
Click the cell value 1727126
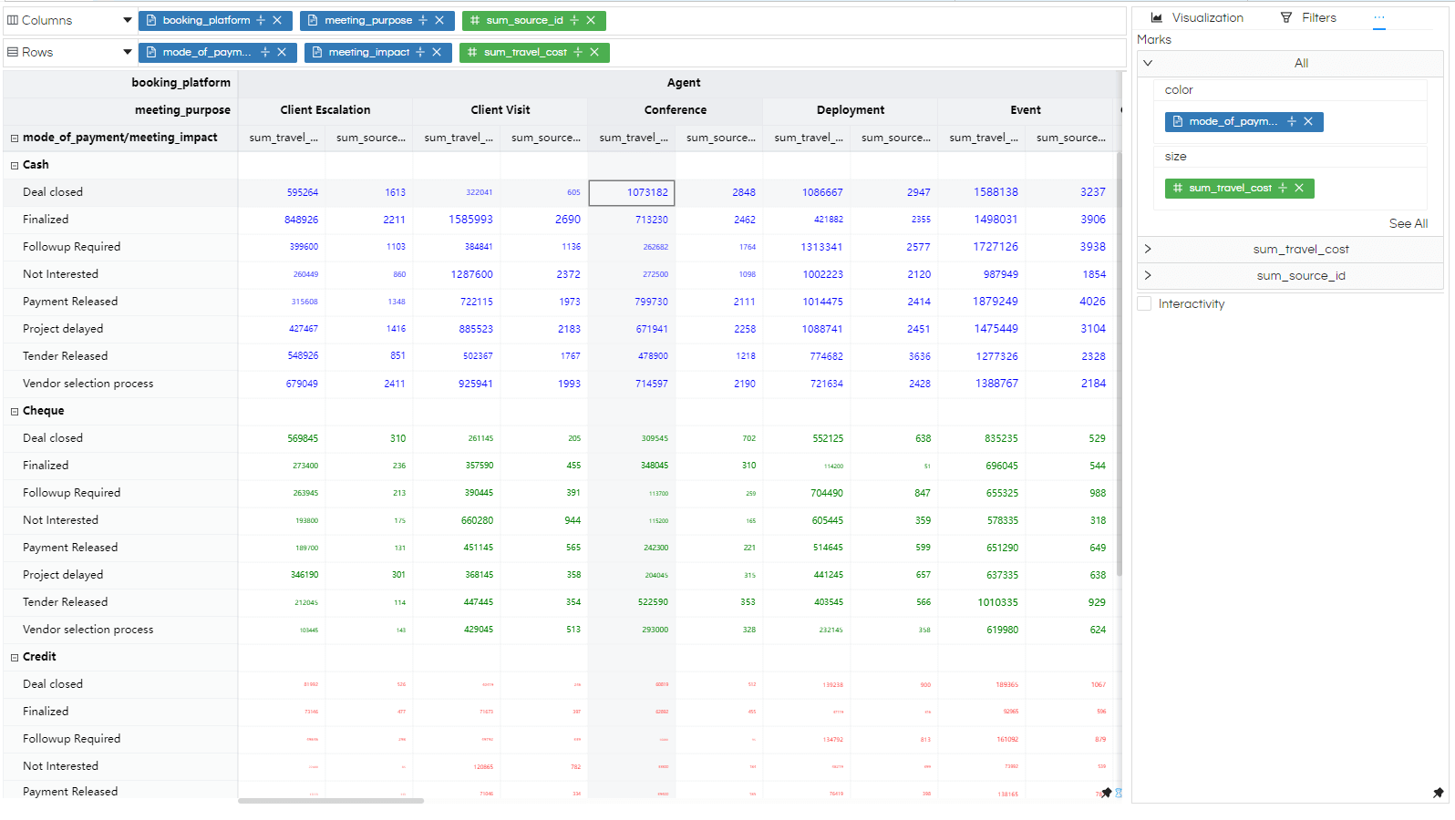(996, 247)
